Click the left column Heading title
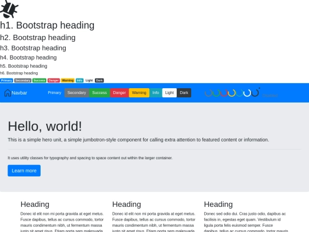The image size is (309, 232). point(35,205)
